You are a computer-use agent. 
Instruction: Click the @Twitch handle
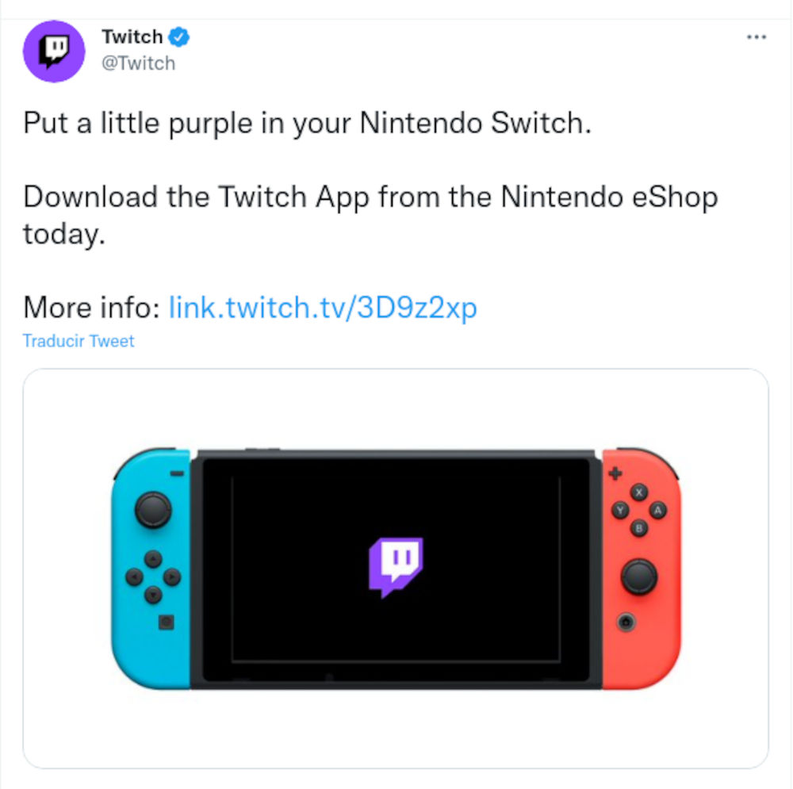pos(138,63)
